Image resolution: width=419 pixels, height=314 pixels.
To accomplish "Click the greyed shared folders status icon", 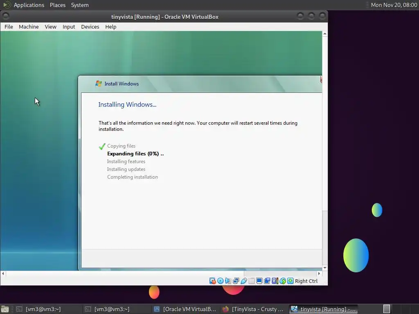I will pos(252,281).
